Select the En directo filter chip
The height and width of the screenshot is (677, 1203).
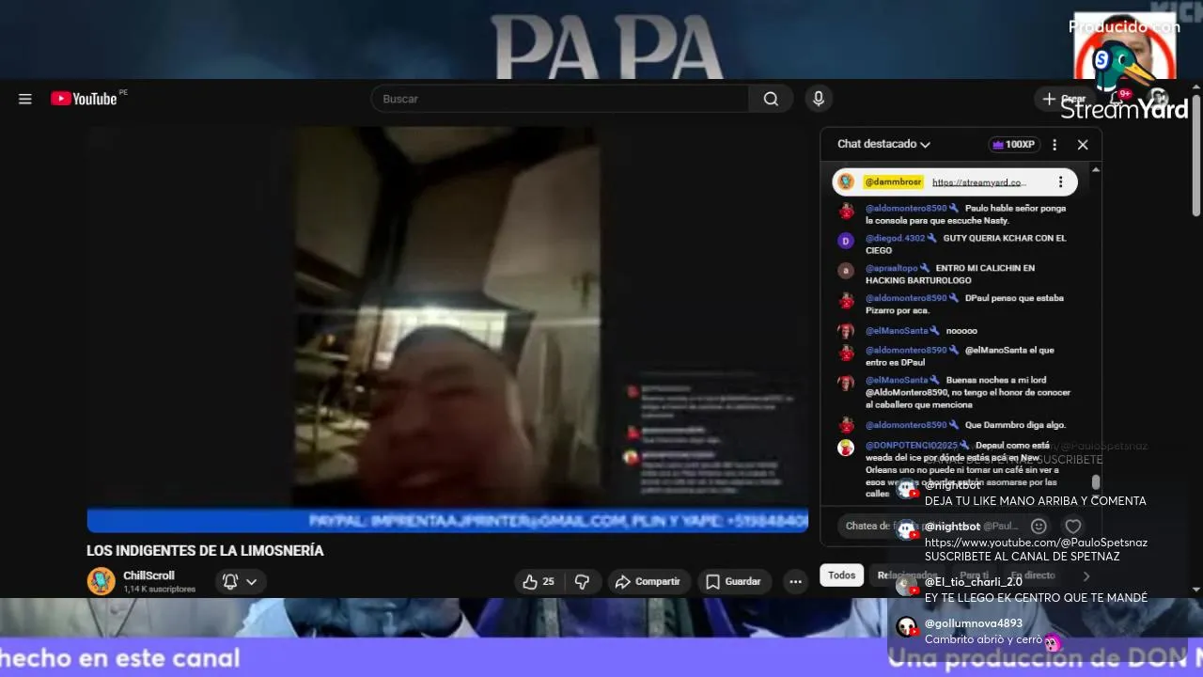click(x=1032, y=575)
